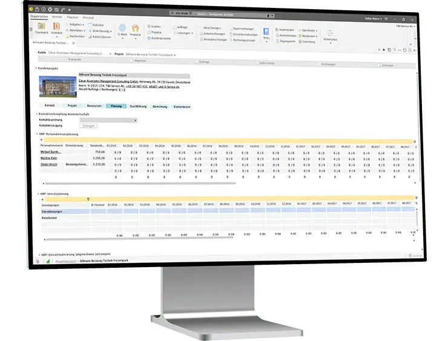
Task: Open Stammdaten from the ribbon
Action: (x=285, y=30)
